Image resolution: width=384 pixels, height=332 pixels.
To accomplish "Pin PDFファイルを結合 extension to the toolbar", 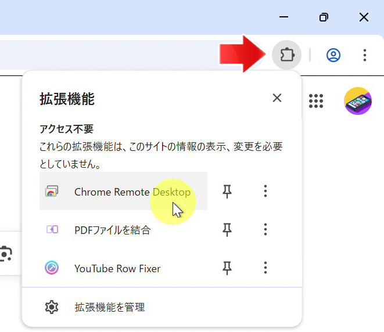I will click(x=227, y=230).
